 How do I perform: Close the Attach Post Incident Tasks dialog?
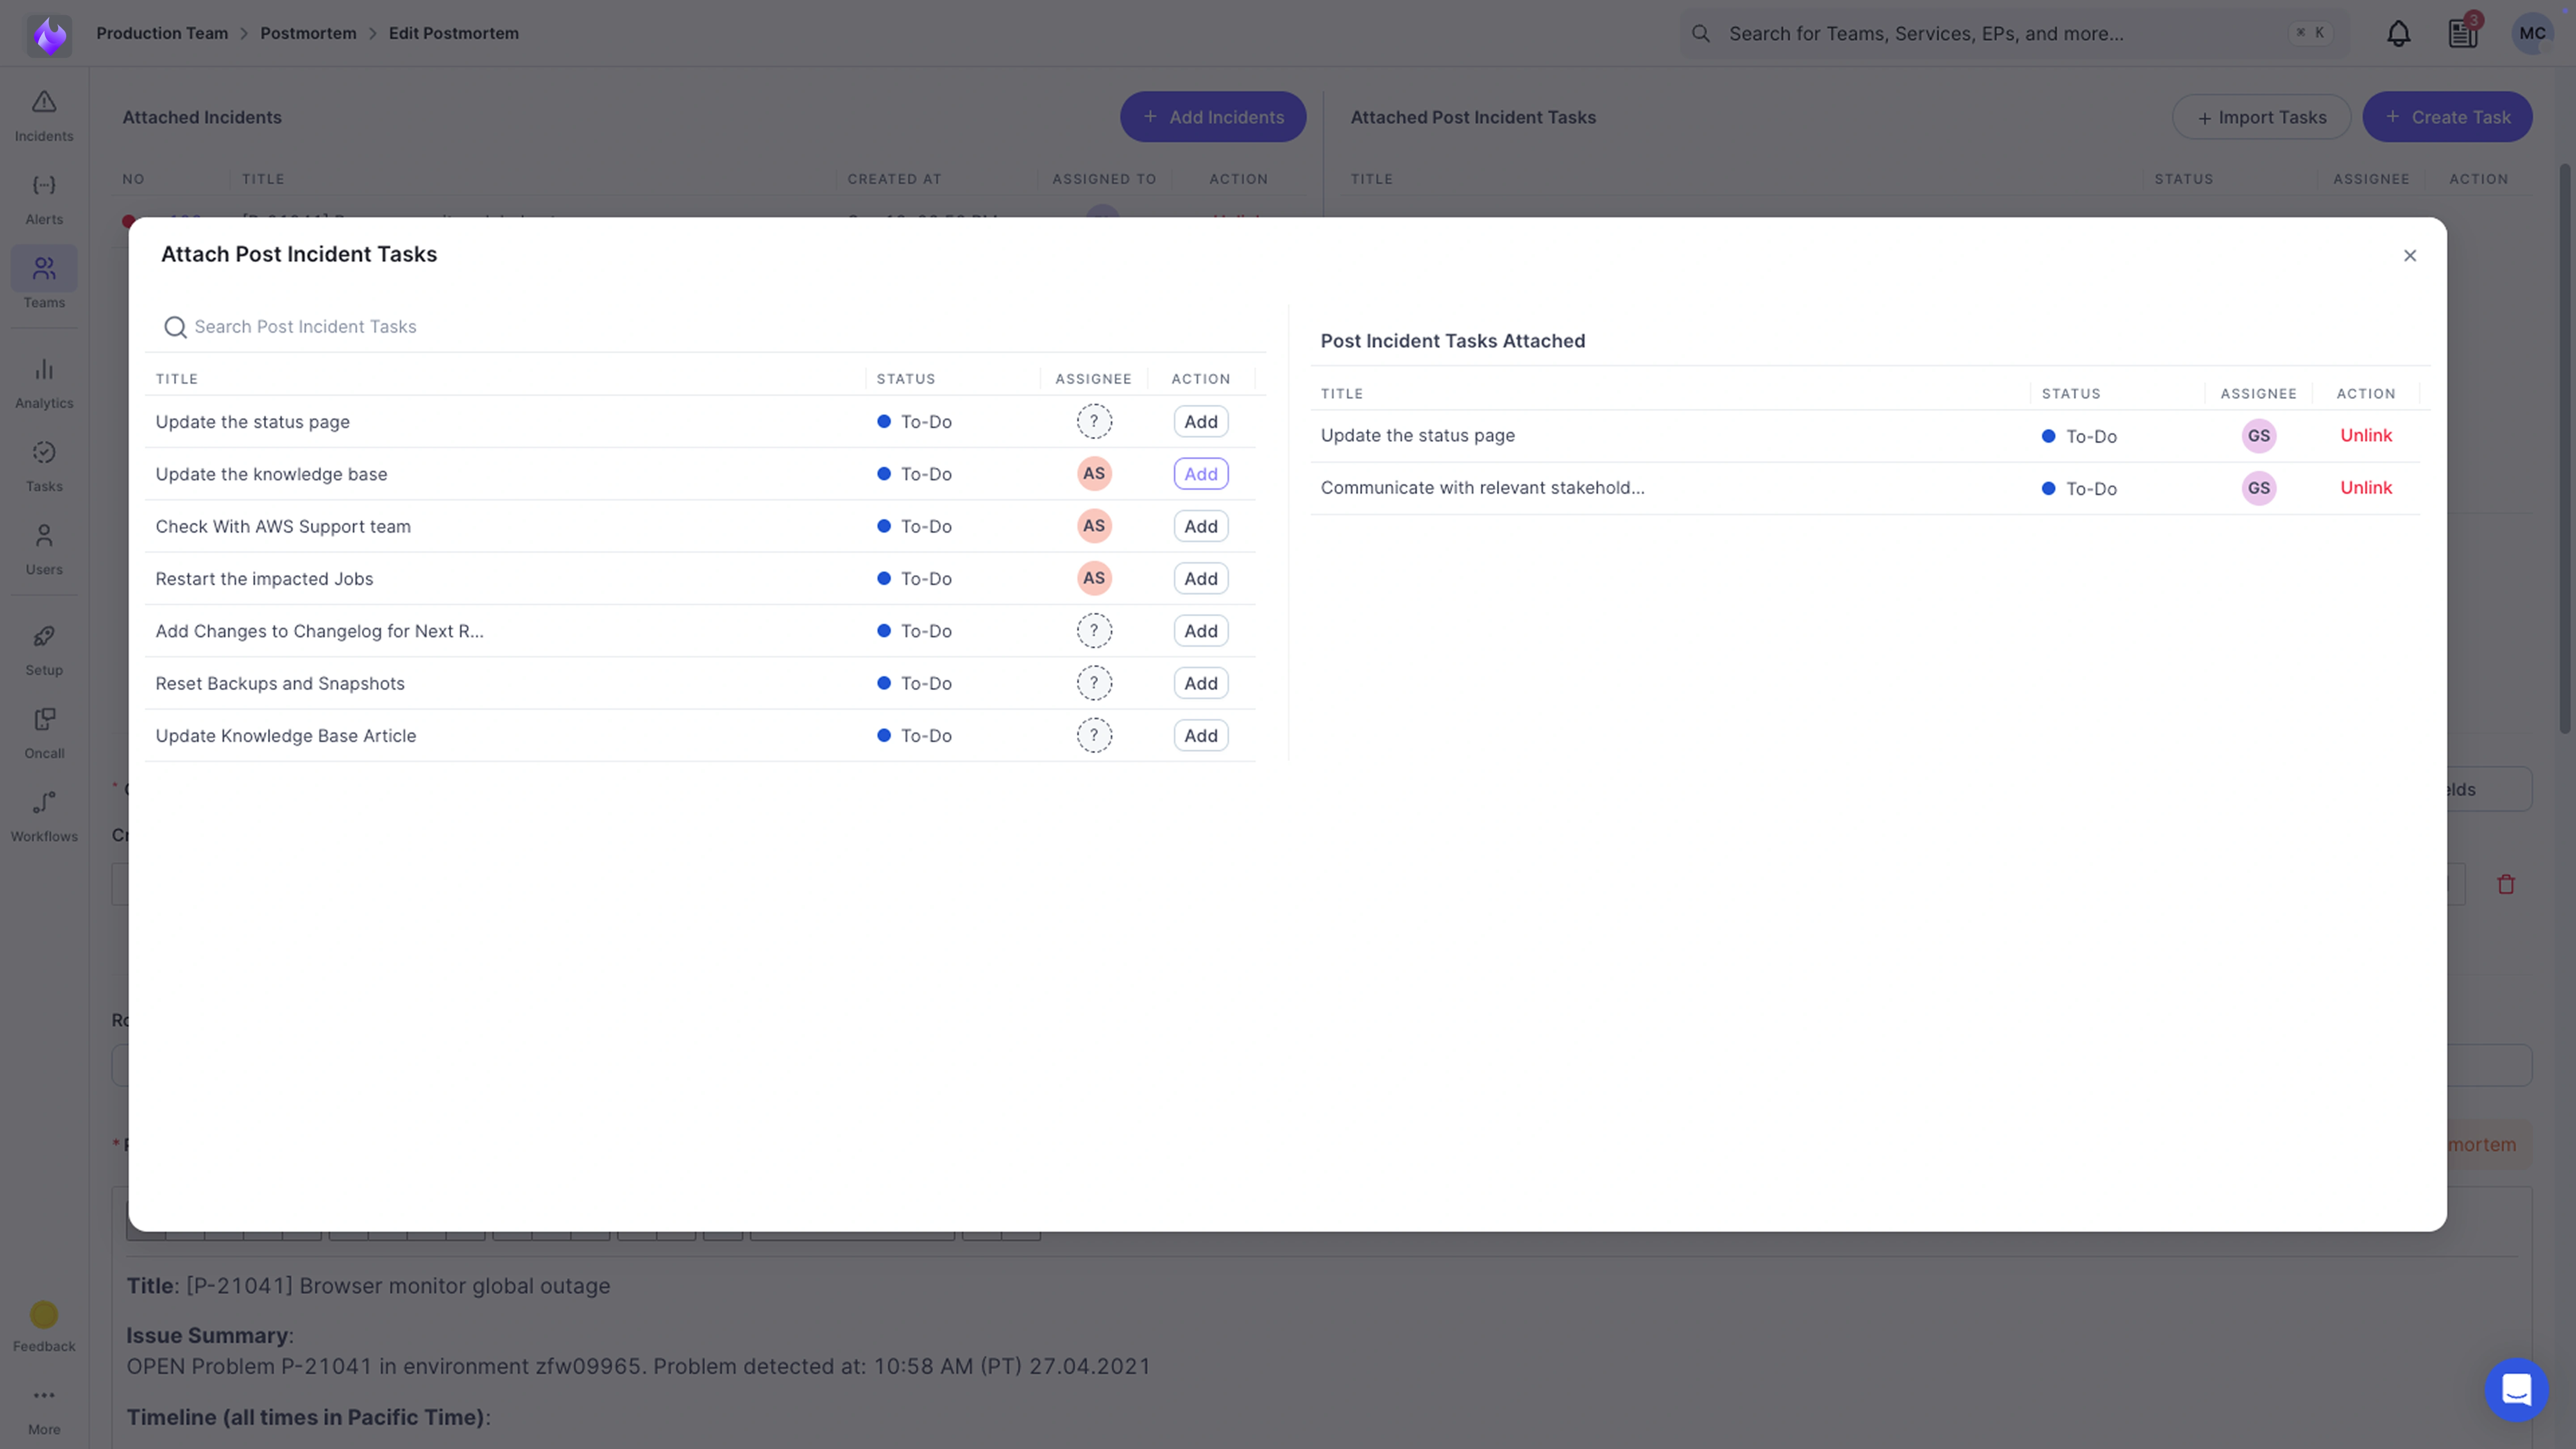[x=2409, y=256]
